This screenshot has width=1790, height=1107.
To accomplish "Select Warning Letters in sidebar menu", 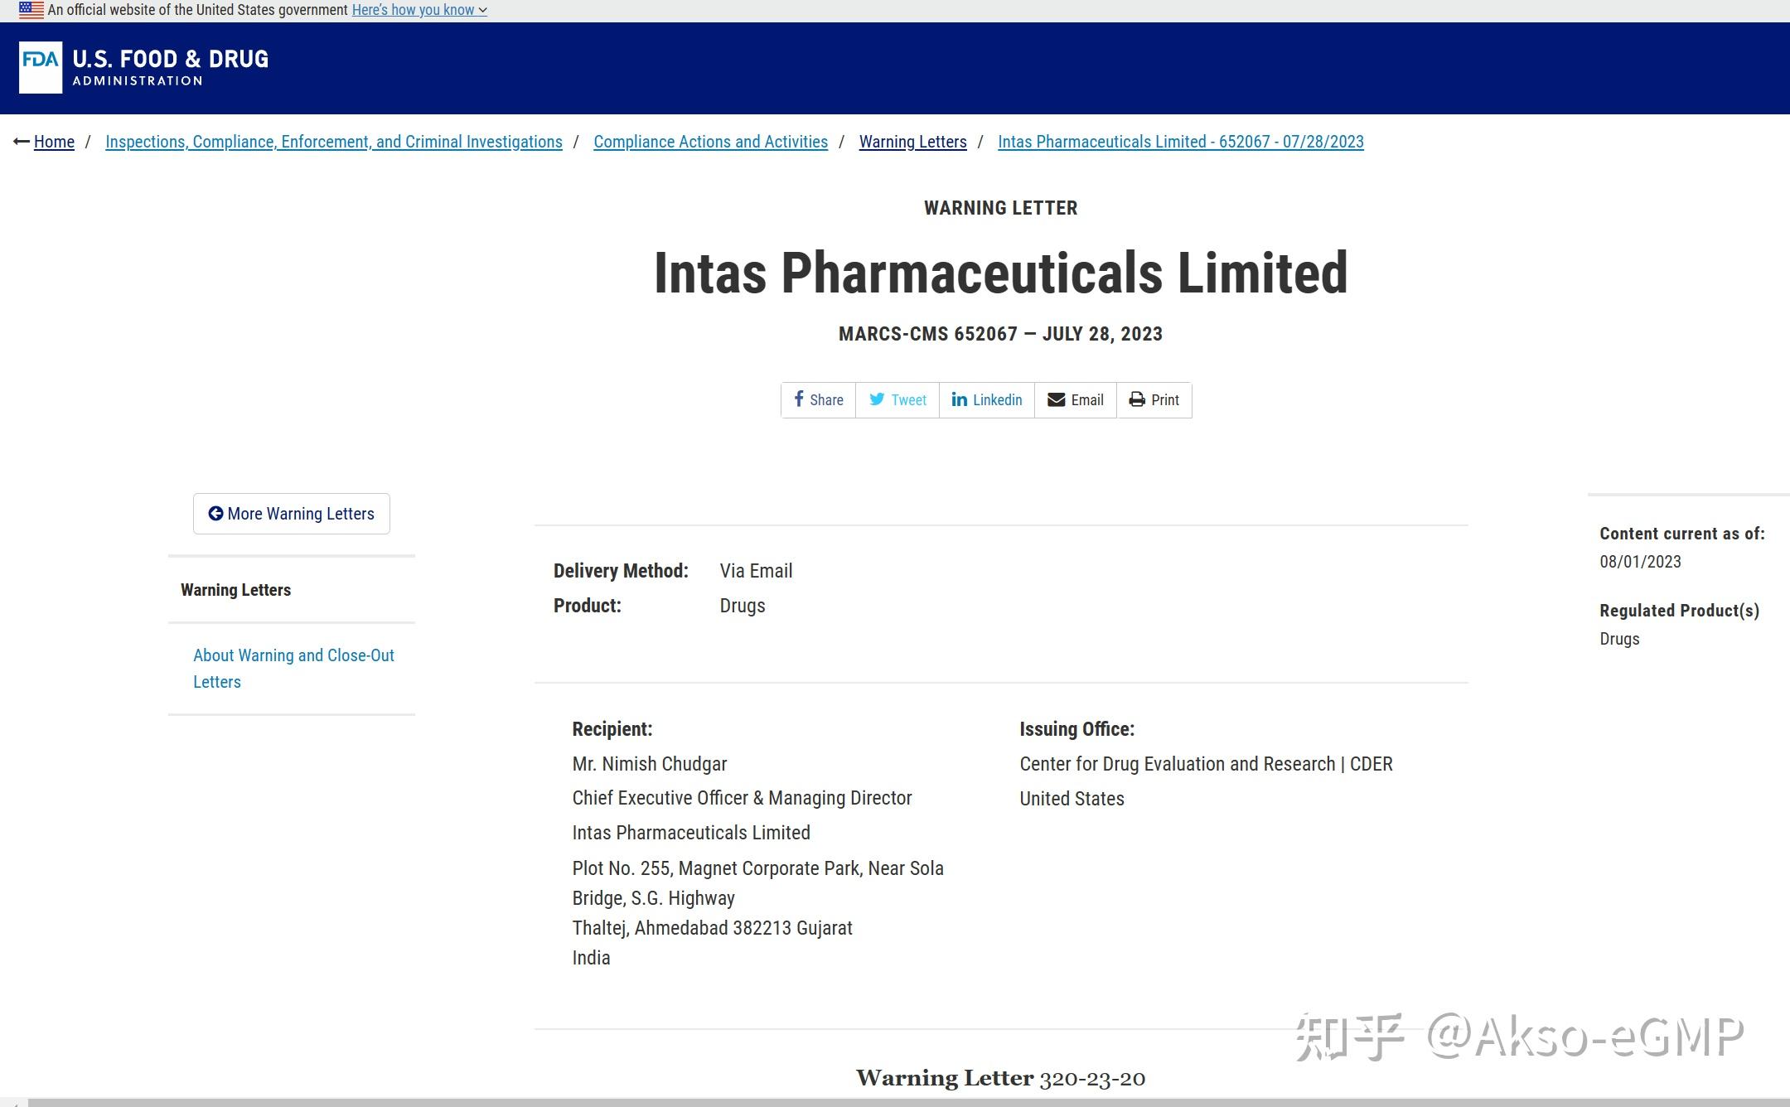I will click(x=235, y=590).
